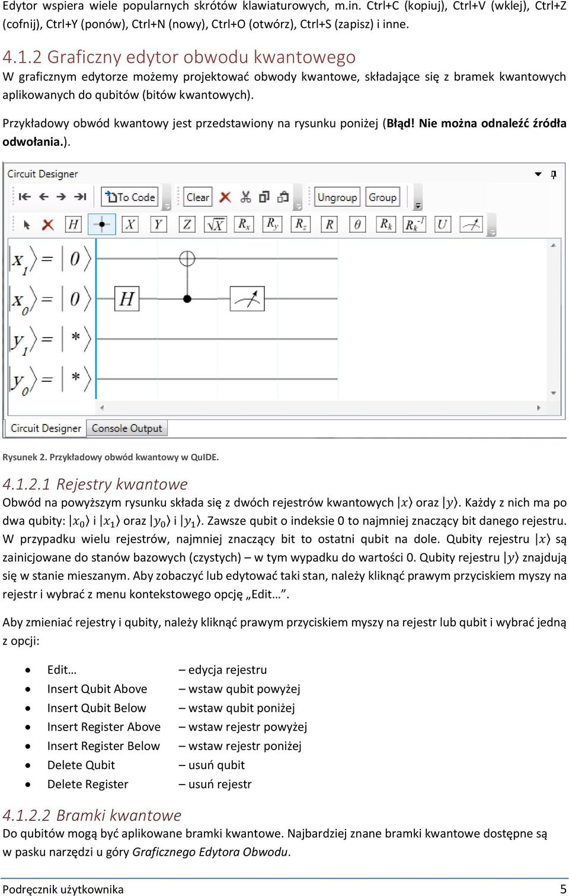
Task: Select the Rz rotation gate tool
Action: pos(301,225)
